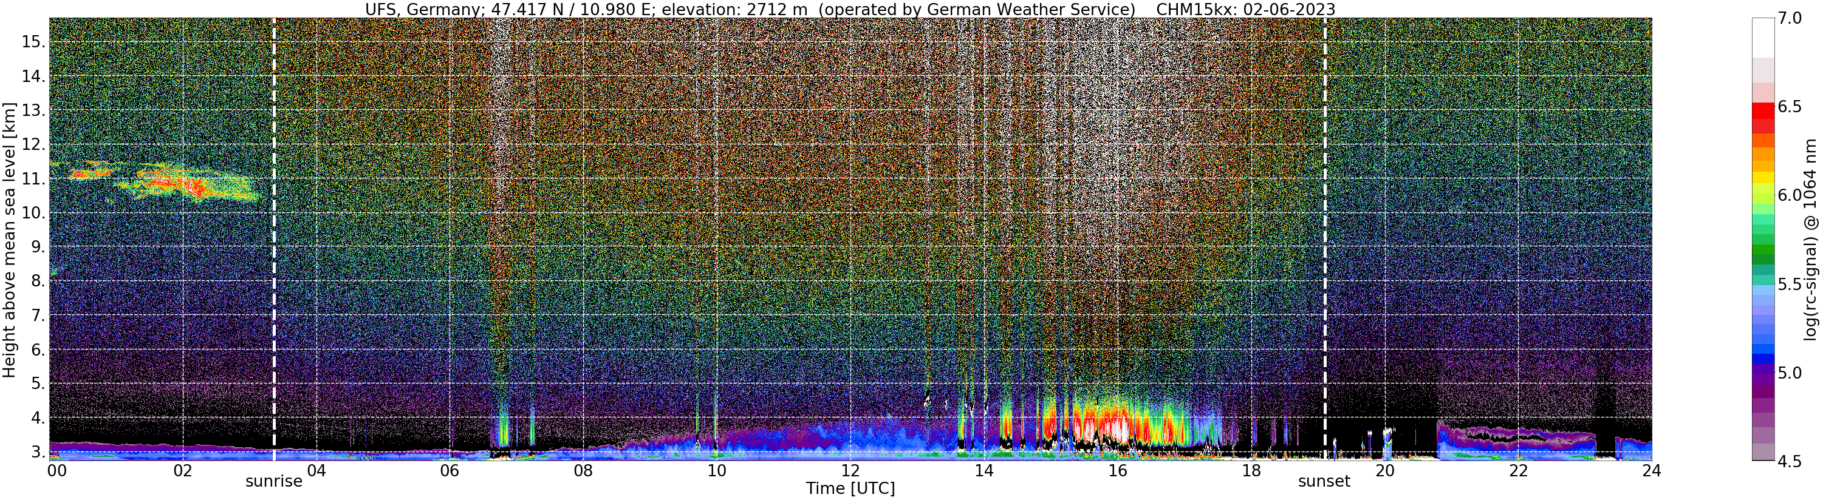Screen dimensions: 1823x500
Task: Click the time axis tick "06"
Action: click(x=450, y=470)
